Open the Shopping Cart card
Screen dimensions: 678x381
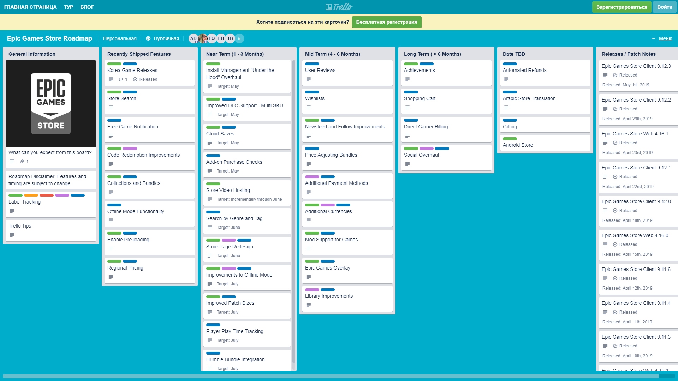pos(446,101)
